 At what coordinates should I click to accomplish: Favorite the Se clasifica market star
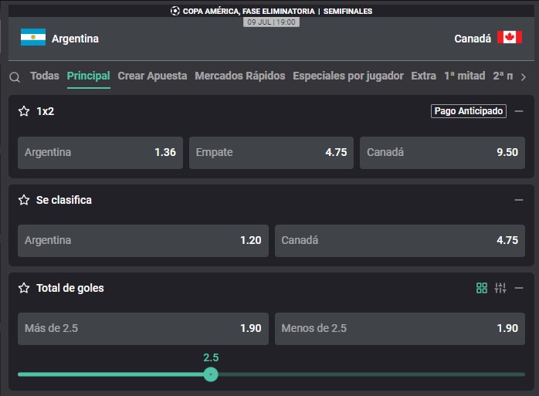[x=24, y=200]
